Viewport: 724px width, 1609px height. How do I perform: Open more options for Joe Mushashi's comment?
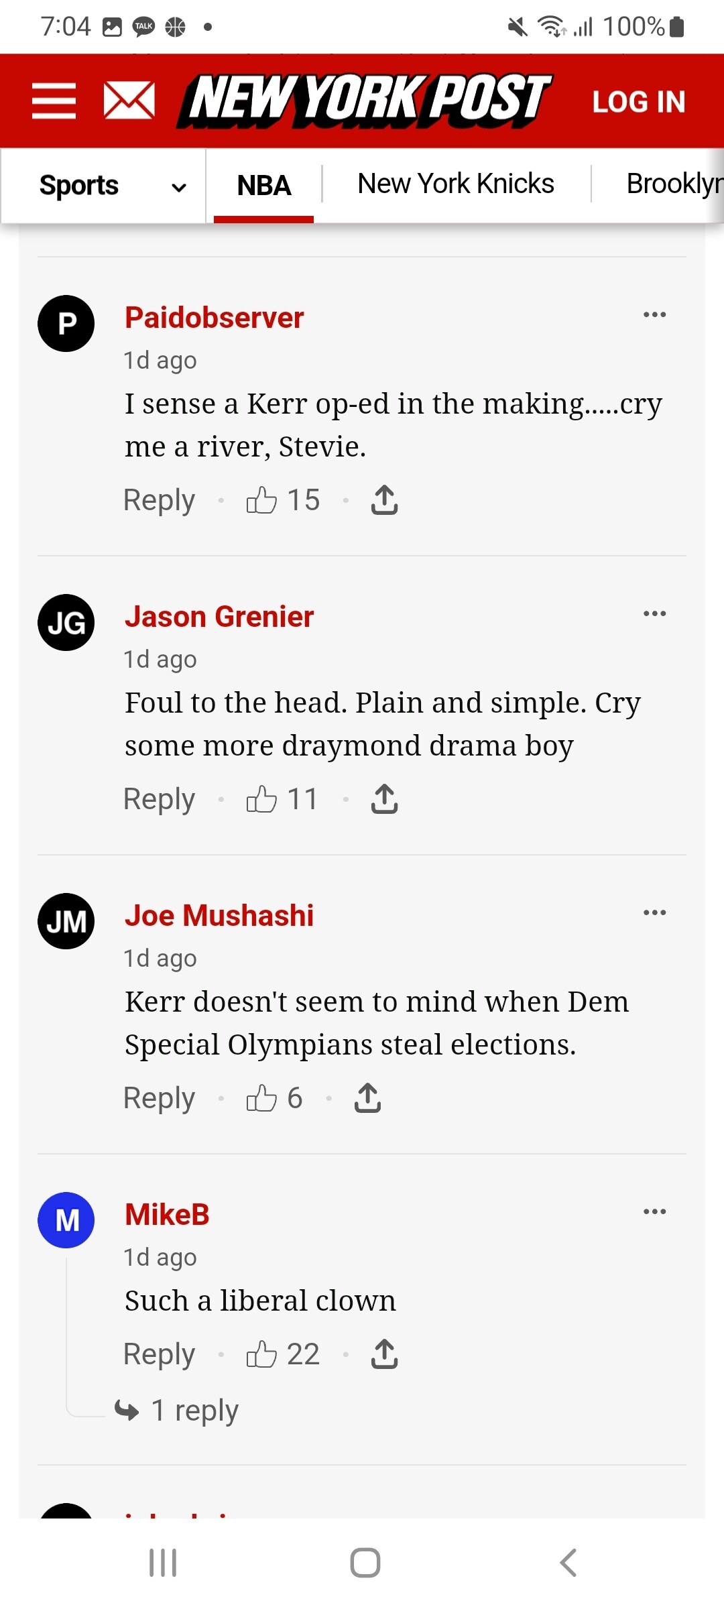654,912
